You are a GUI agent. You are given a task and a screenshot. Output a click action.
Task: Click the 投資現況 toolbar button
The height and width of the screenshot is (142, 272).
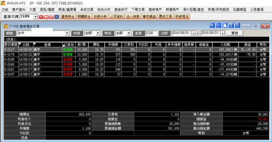point(182,17)
